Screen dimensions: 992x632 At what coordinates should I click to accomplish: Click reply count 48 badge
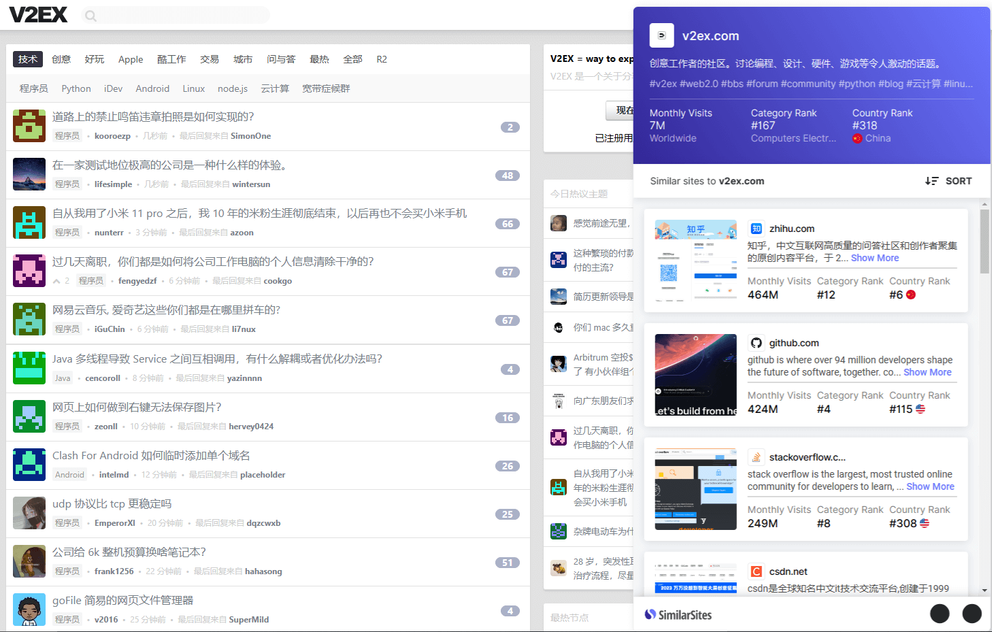pos(508,176)
